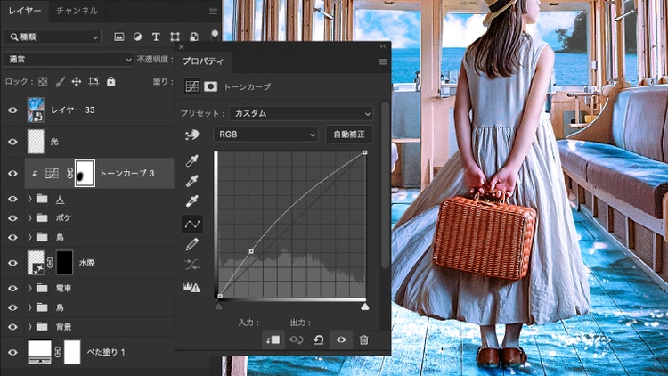Activate the on-image targeted adjustment tool
The image size is (668, 376).
(191, 135)
